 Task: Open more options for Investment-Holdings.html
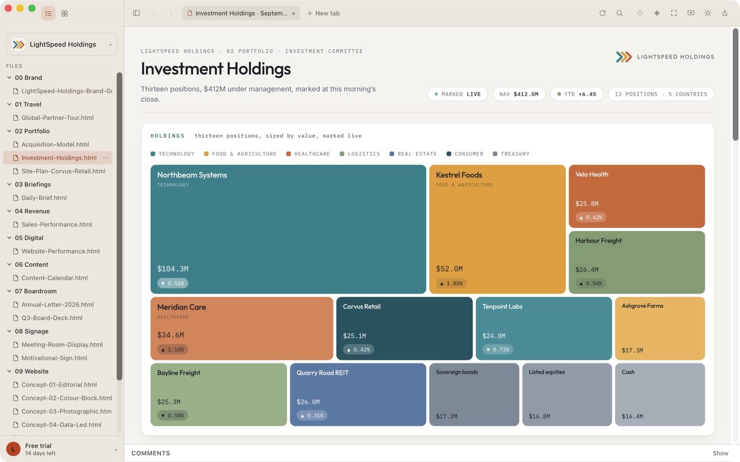click(105, 158)
